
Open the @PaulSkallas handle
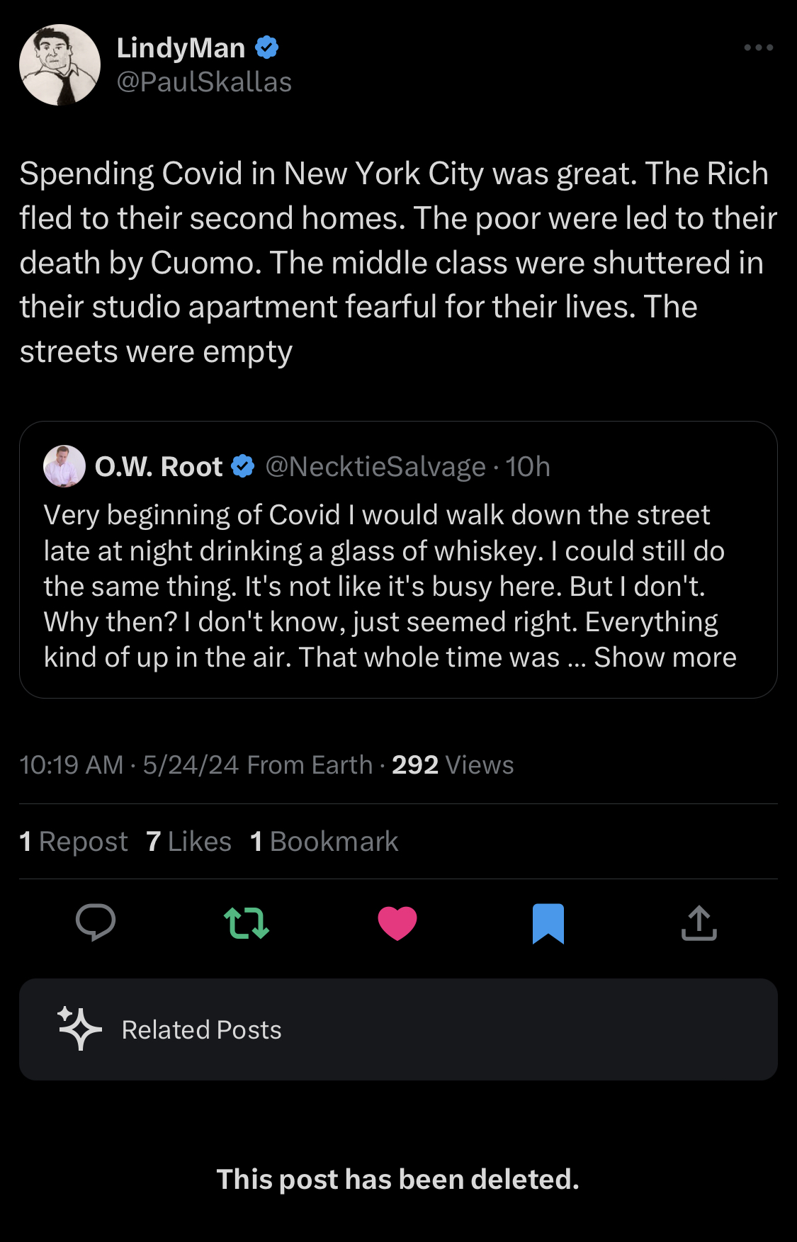coord(204,82)
